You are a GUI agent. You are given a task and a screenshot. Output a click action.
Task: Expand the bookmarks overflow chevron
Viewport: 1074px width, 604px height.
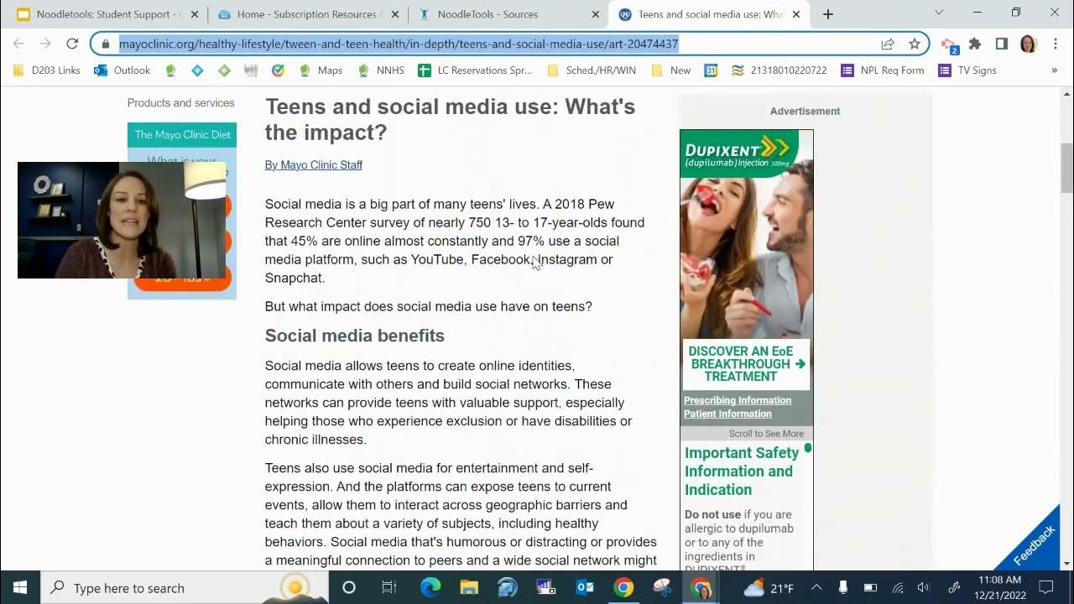(1055, 70)
